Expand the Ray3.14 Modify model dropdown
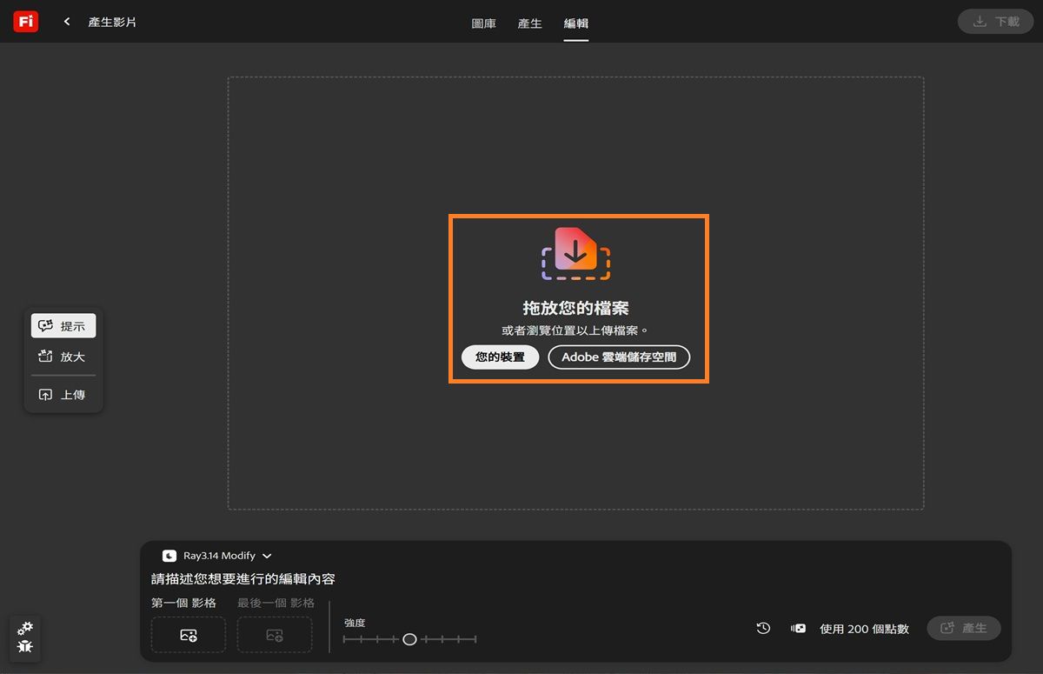This screenshot has width=1043, height=674. [x=216, y=556]
